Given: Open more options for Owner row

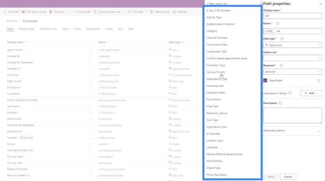Looking at the screenshot, I should 91,144.
